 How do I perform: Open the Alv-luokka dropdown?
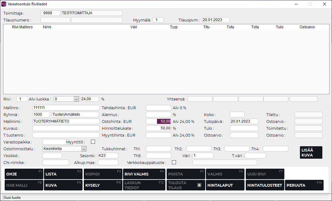pos(76,99)
